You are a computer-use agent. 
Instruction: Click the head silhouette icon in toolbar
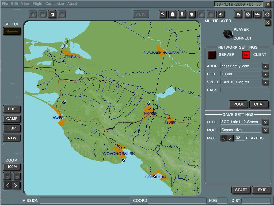point(192,14)
